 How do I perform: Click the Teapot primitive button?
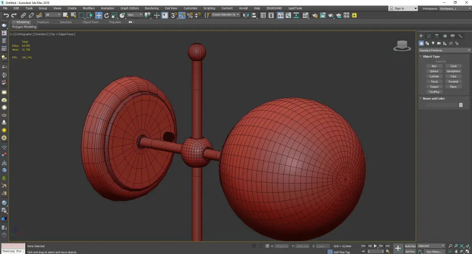tap(434, 87)
